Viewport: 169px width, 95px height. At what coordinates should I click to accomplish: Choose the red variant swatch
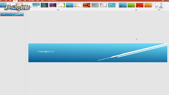coord(140,5)
